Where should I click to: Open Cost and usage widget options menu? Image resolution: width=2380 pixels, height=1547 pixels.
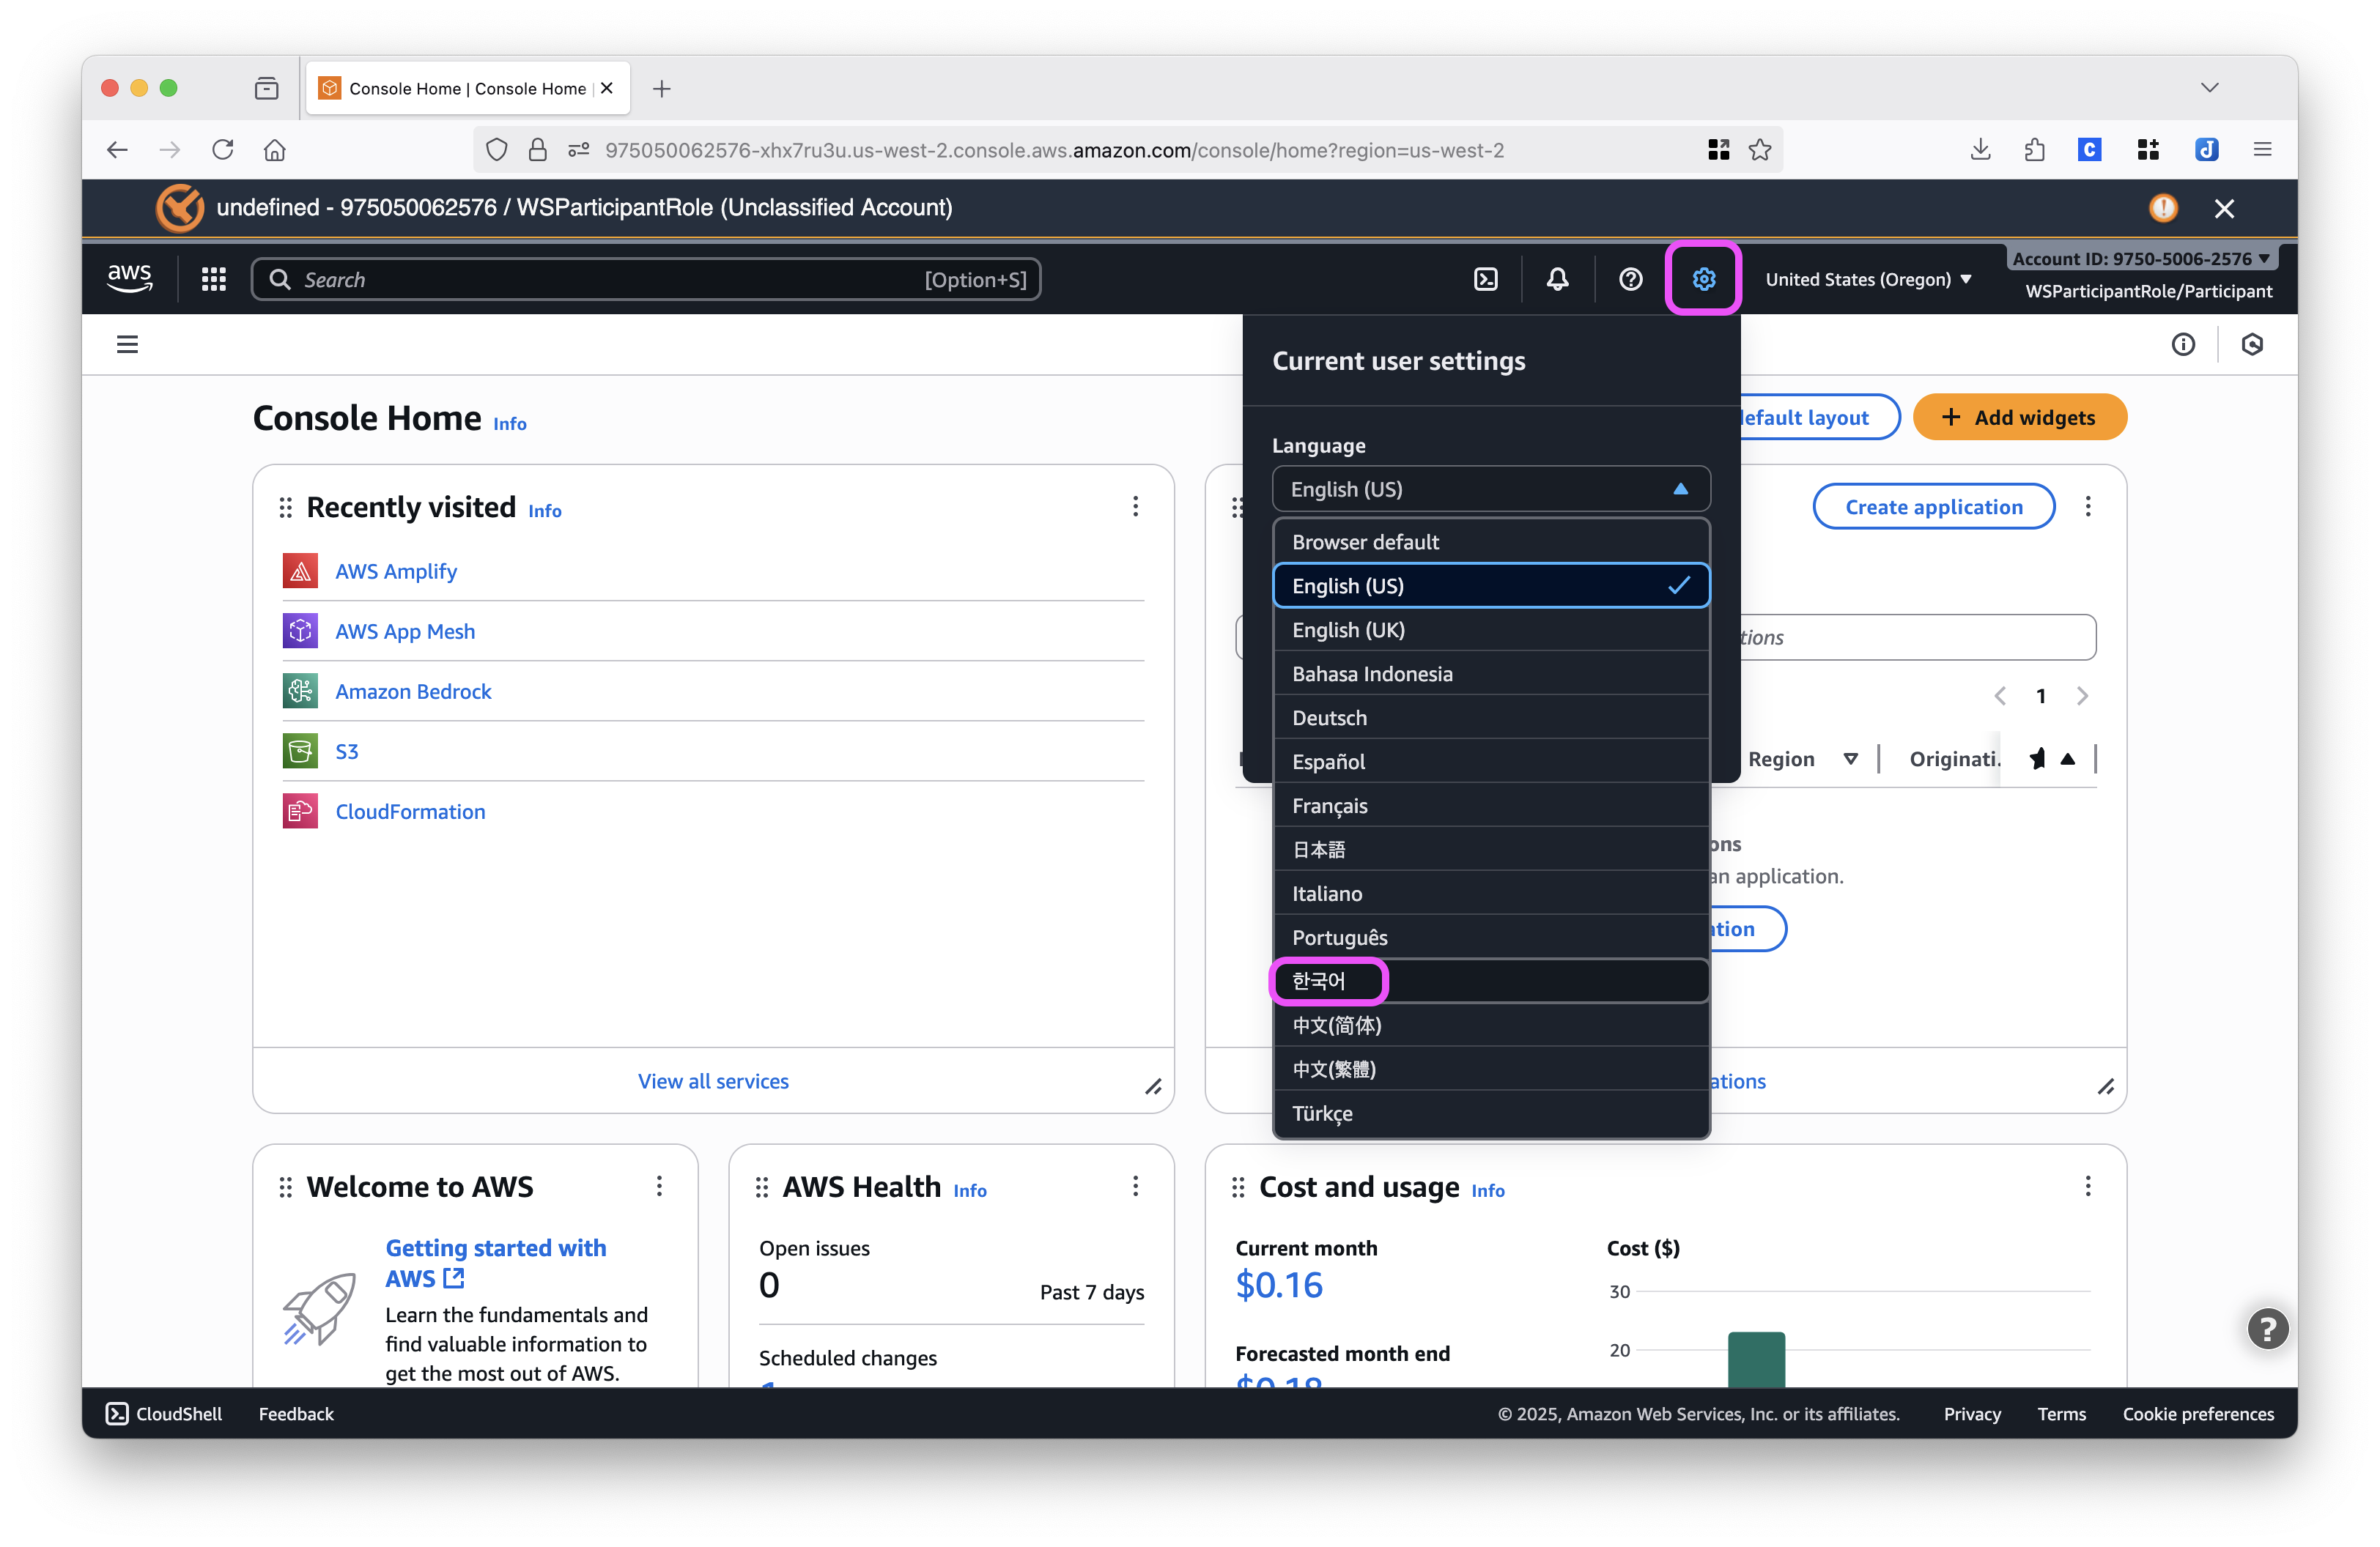click(2088, 1186)
